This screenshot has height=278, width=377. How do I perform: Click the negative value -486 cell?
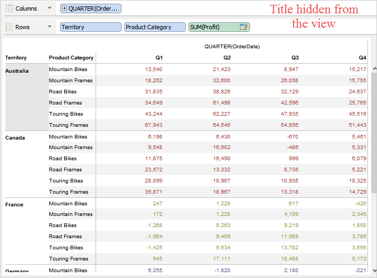point(293,147)
